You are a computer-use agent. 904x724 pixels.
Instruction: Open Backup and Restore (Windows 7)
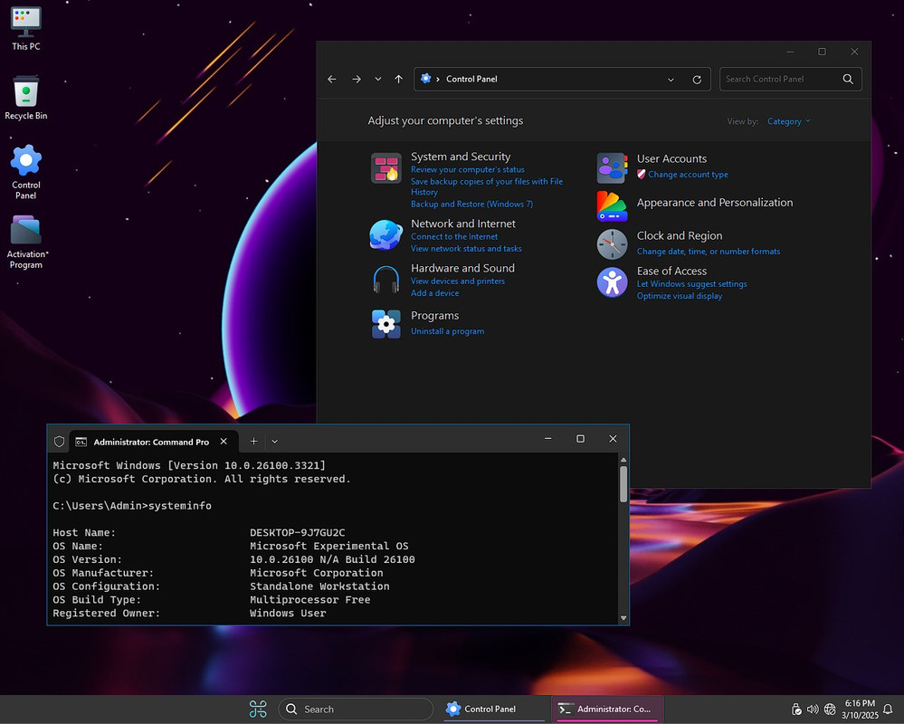(471, 204)
